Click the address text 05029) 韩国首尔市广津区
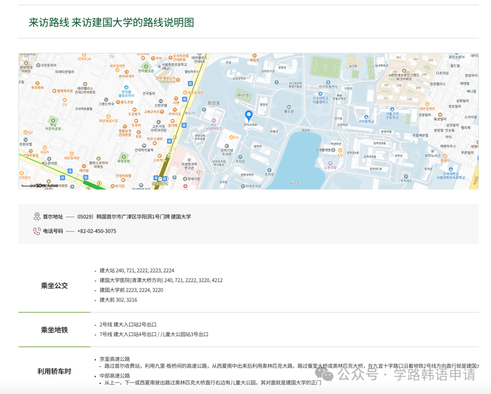Viewport: 491px width, 394px height. 114,217
